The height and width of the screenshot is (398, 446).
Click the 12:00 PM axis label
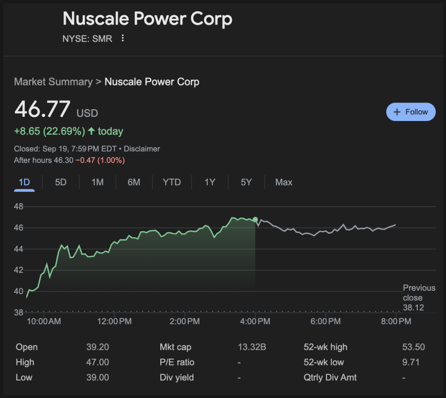coord(115,321)
